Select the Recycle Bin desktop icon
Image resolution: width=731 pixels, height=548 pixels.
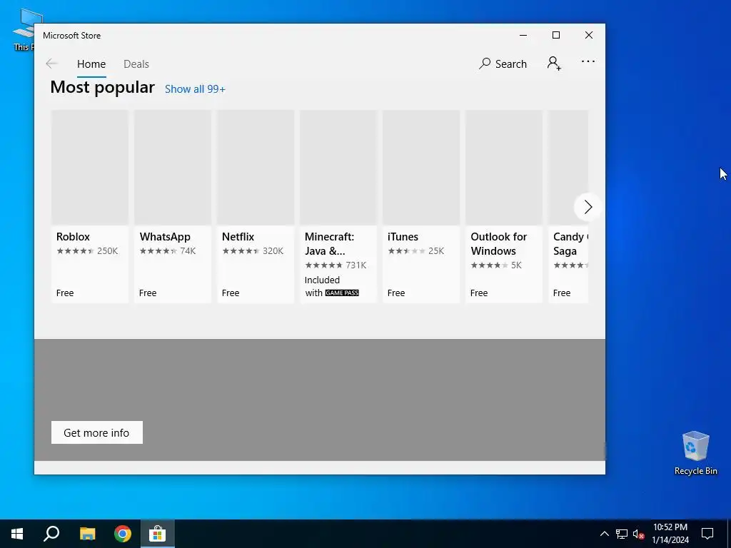pyautogui.click(x=695, y=453)
